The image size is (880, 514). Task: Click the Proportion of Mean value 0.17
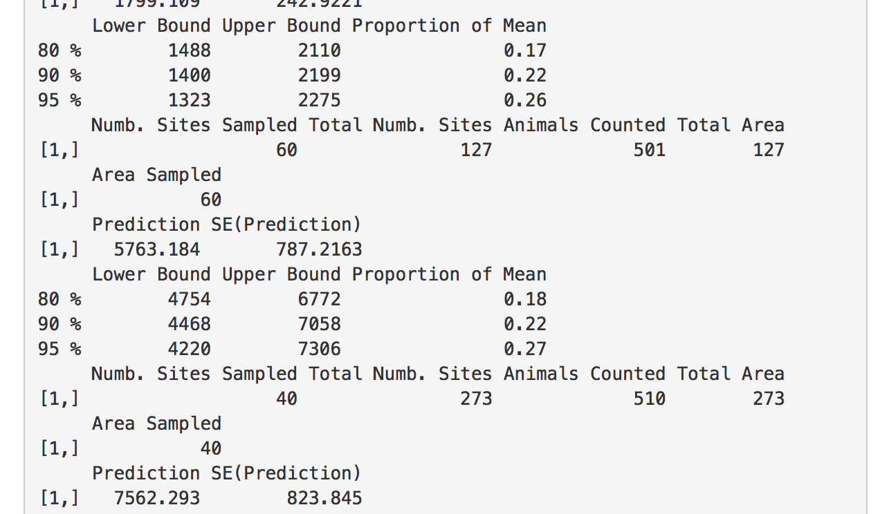point(525,50)
